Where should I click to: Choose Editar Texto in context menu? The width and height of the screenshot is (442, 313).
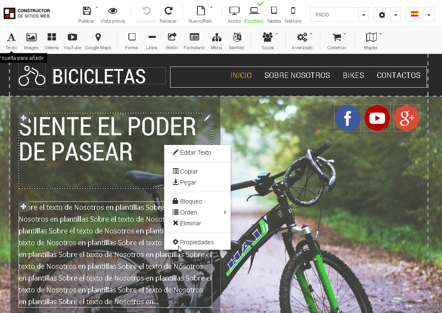point(197,152)
